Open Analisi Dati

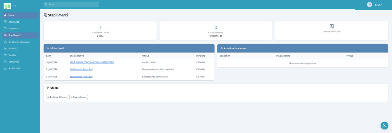[x=20, y=68]
